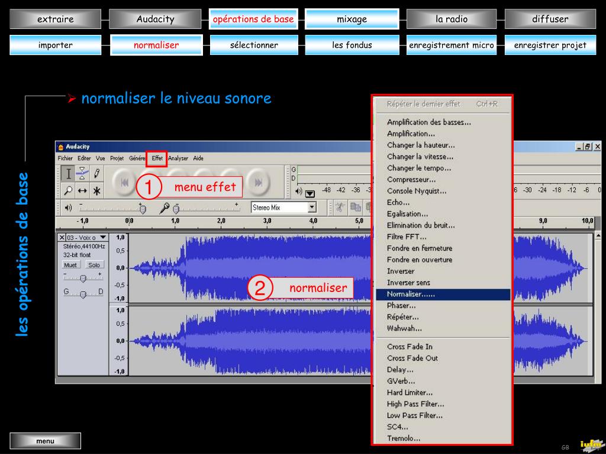Click the Skip to End transport button

coord(259,183)
